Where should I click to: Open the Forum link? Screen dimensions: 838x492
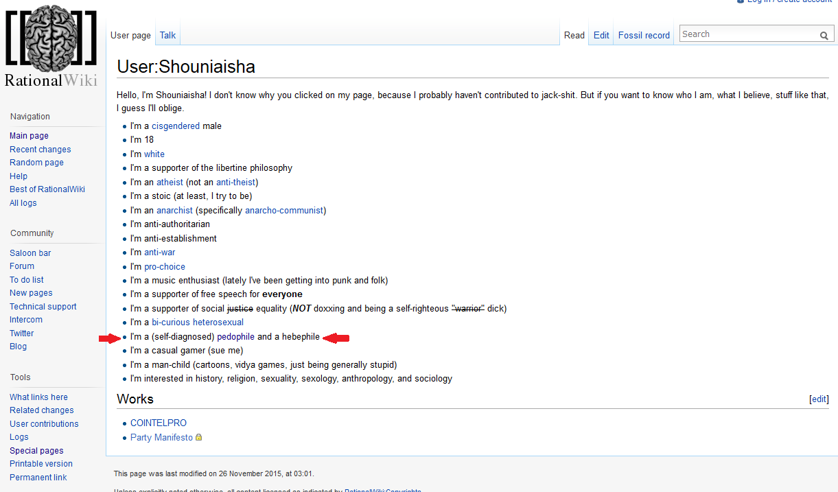(x=22, y=266)
